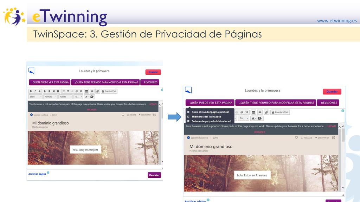Justify text in left editor toolbar
360x202 pixels.
(x=58, y=91)
